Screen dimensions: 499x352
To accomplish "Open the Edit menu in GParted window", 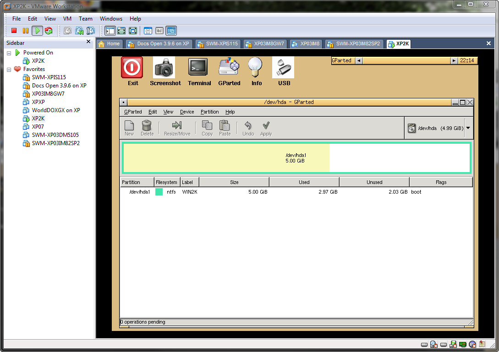I will [153, 112].
